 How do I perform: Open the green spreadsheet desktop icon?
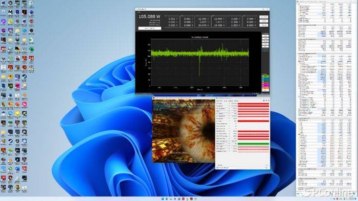click(x=31, y=49)
